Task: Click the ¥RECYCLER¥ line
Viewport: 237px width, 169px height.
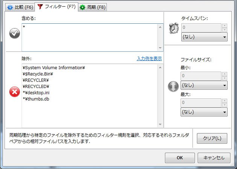Action: tap(36, 80)
